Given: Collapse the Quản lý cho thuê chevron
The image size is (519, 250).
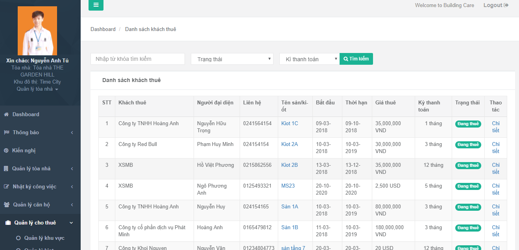Looking at the screenshot, I should (x=71, y=223).
